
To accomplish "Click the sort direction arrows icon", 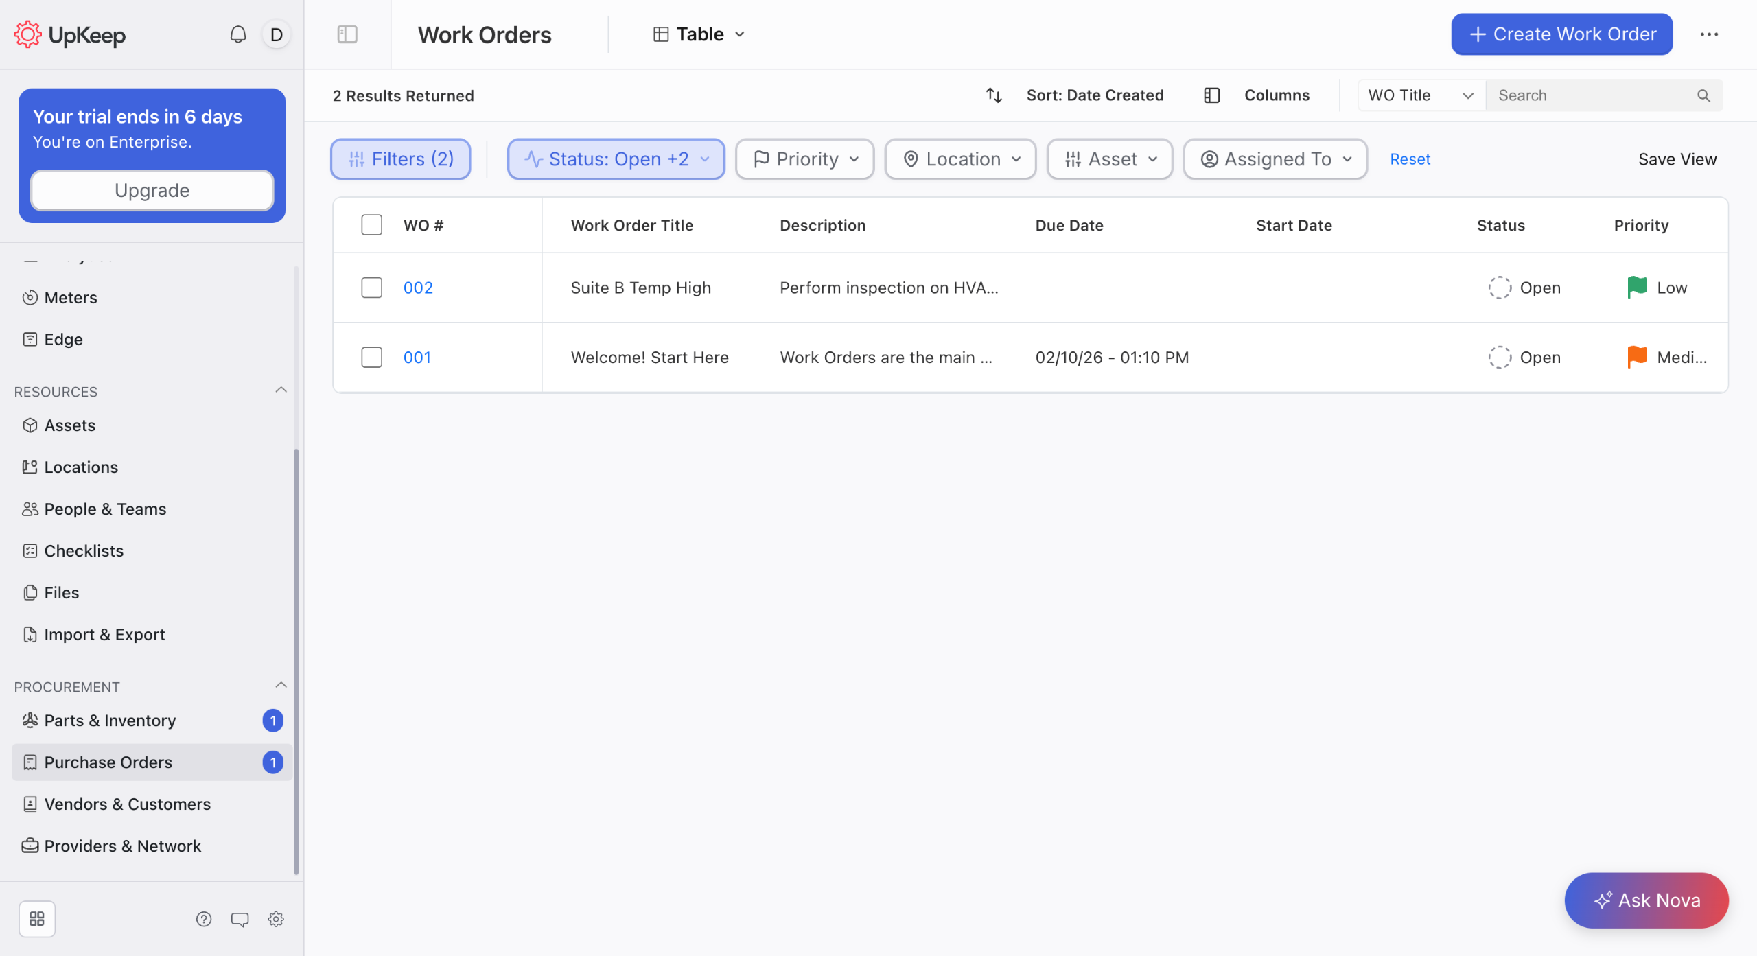I will tap(994, 95).
